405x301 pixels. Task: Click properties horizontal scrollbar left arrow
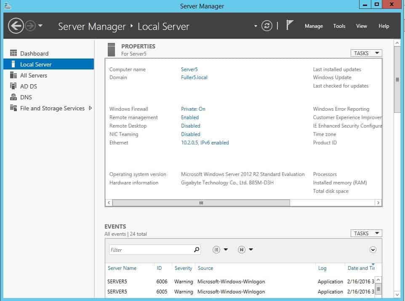(x=109, y=203)
